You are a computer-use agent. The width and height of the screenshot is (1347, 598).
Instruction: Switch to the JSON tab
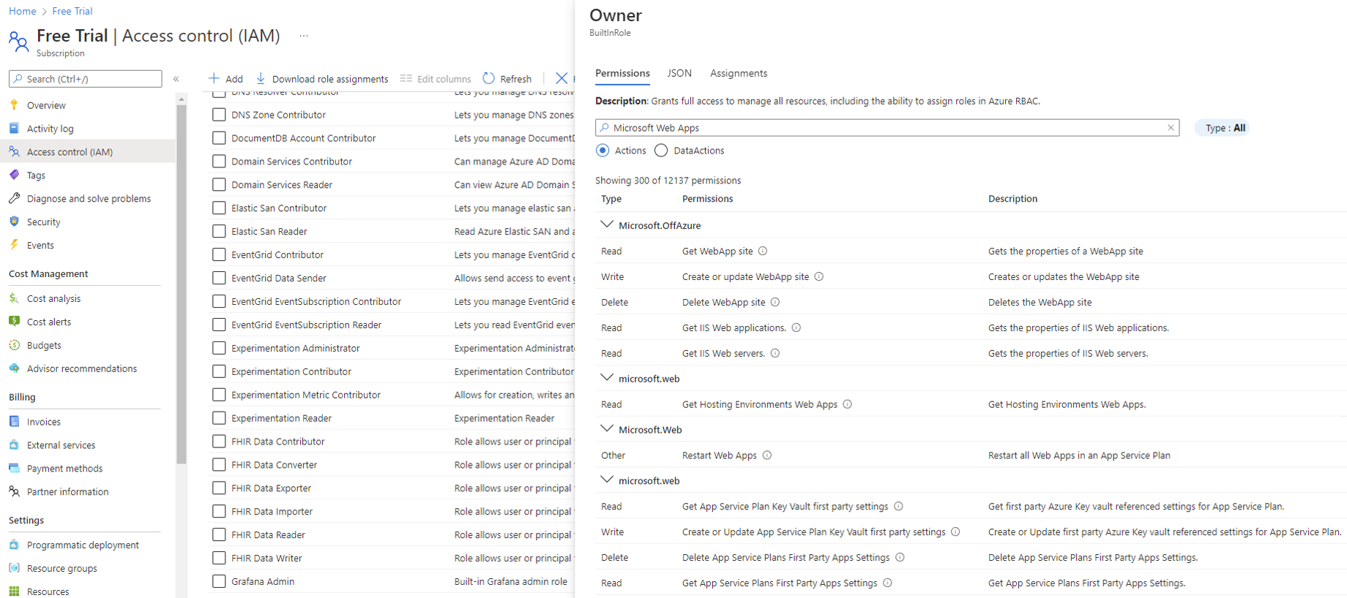point(679,73)
